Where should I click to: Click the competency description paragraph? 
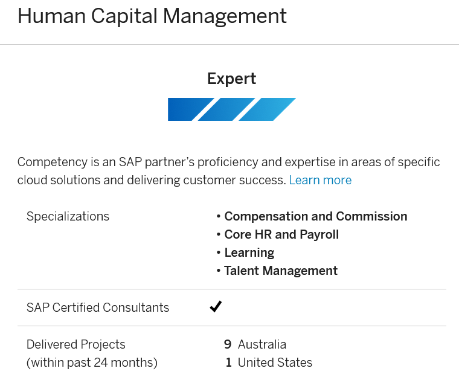point(229,171)
